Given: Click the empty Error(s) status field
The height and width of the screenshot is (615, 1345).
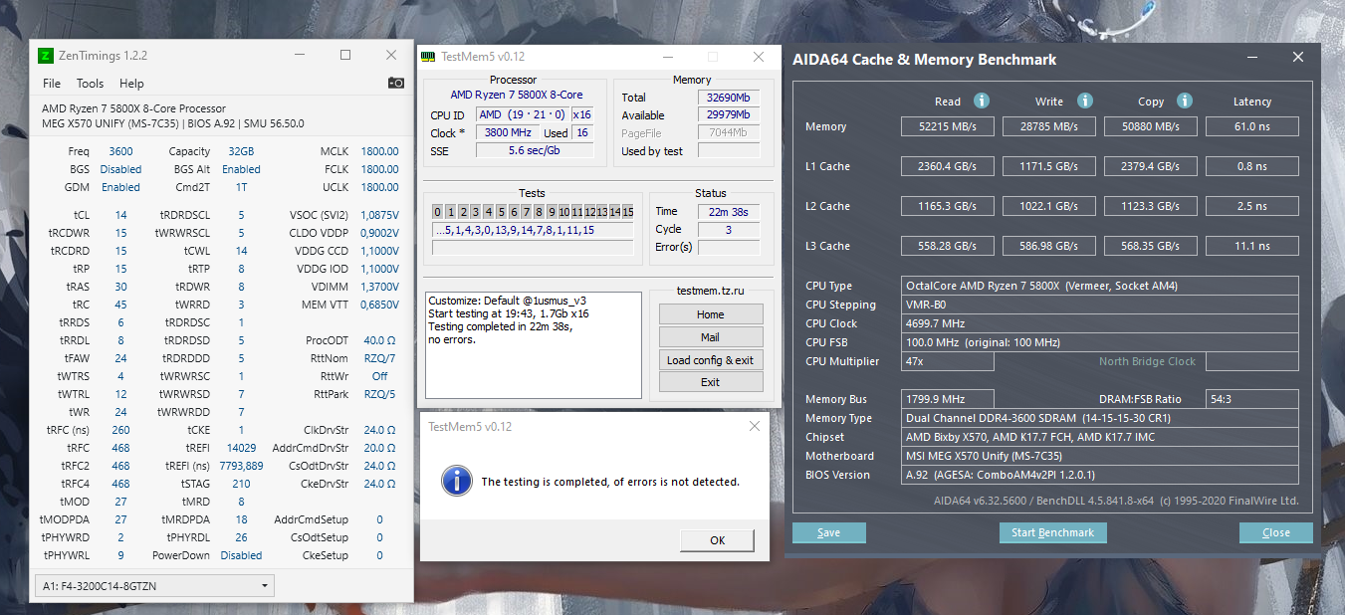Looking at the screenshot, I should click(729, 247).
